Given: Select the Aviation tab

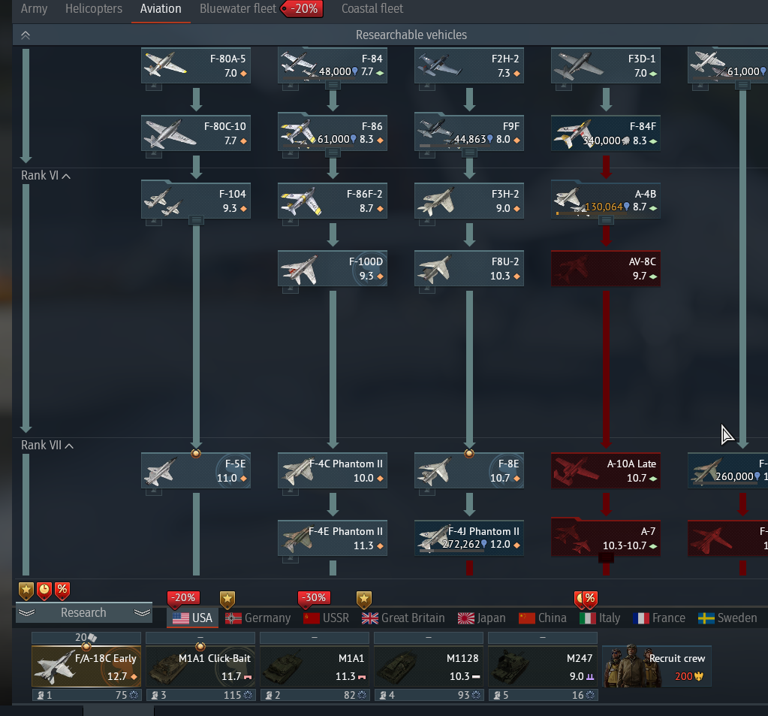Looking at the screenshot, I should coord(161,9).
